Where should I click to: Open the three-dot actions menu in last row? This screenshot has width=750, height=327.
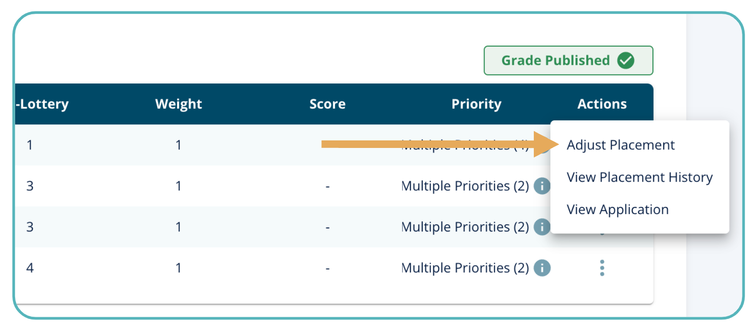pos(602,268)
